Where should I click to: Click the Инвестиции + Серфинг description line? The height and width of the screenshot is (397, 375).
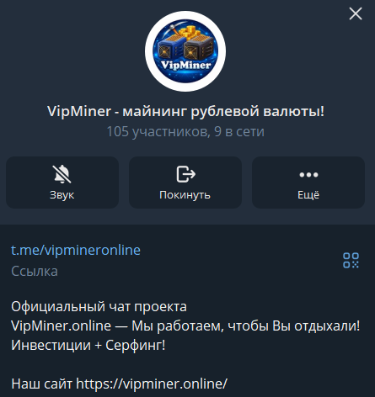click(x=88, y=345)
